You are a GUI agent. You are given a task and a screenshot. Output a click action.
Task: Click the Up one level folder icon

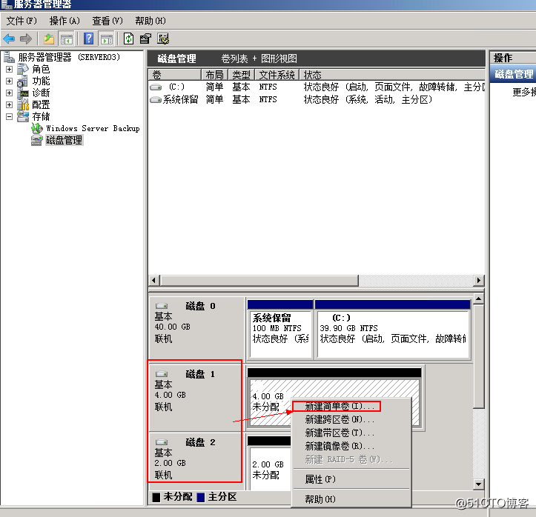pos(49,39)
